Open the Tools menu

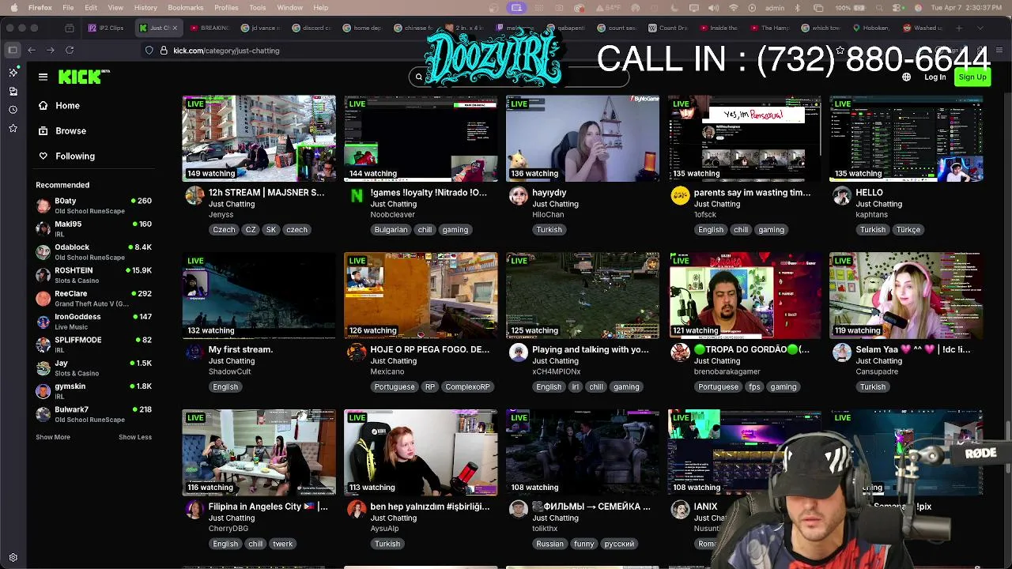(x=258, y=8)
